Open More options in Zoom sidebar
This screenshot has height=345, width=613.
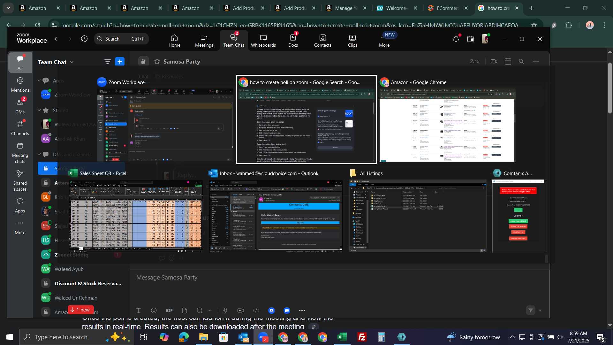point(20,227)
